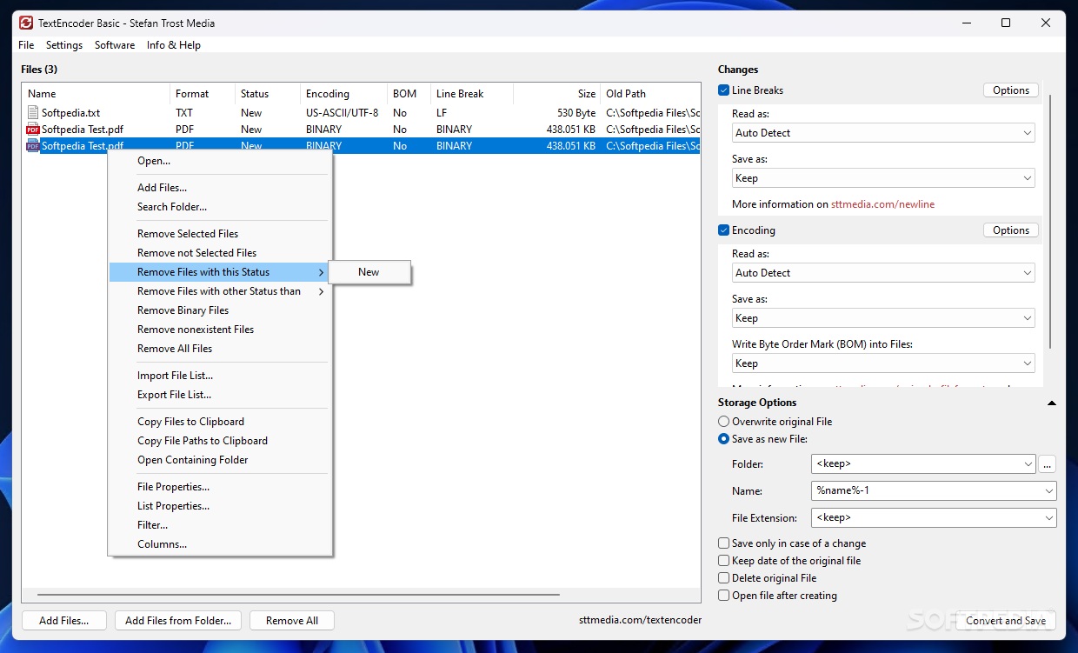This screenshot has width=1078, height=653.
Task: Choose Add Files... in context menu
Action: (219, 188)
